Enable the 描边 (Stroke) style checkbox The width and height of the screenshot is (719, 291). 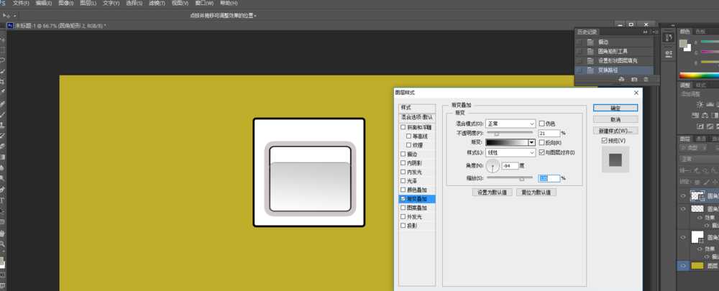click(403, 154)
